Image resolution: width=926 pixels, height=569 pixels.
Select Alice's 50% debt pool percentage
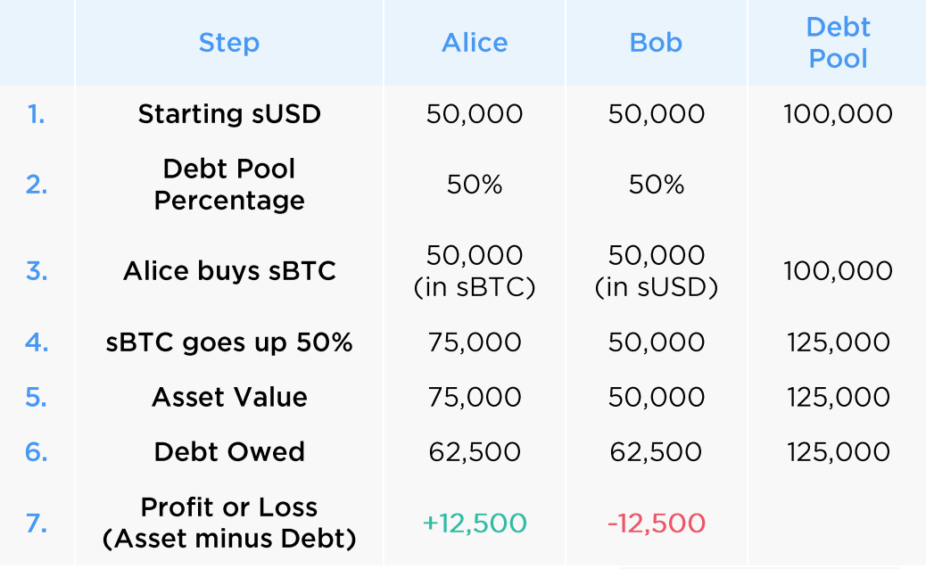[x=475, y=185]
